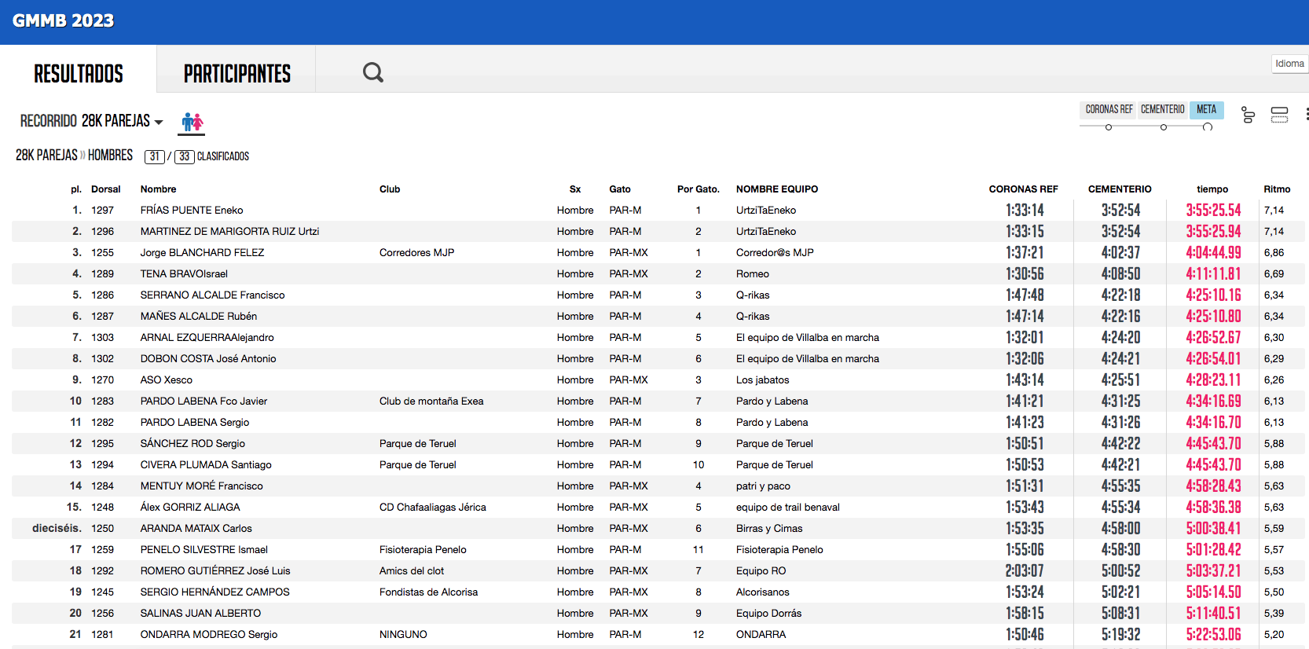Screen dimensions: 1309x649
Task: Open the Idioma language selector
Action: coord(1289,64)
